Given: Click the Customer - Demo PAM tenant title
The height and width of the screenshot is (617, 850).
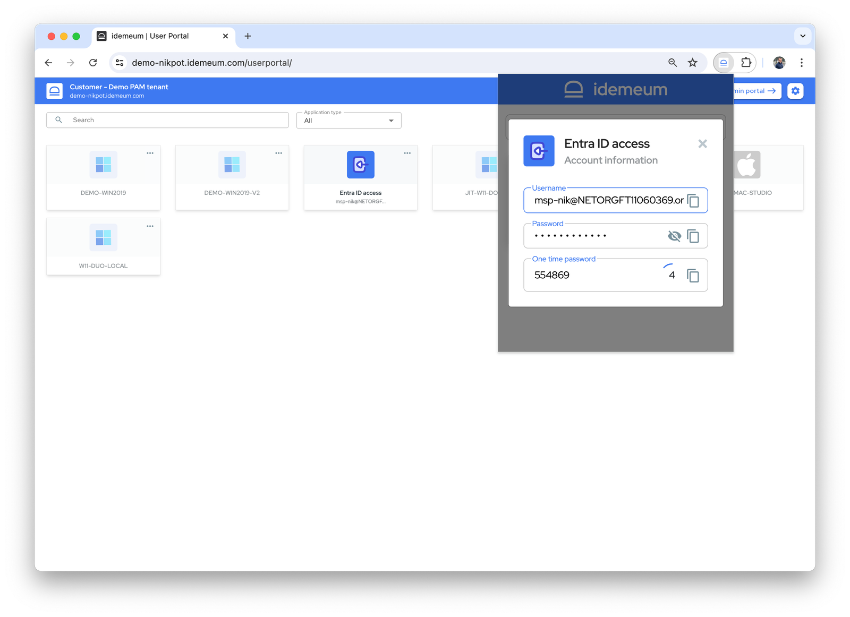Looking at the screenshot, I should (119, 87).
